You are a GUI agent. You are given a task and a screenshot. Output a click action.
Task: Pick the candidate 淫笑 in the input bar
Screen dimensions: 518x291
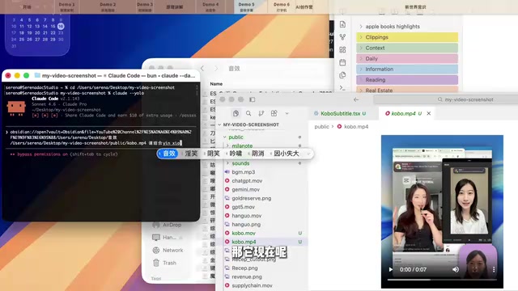coord(191,154)
